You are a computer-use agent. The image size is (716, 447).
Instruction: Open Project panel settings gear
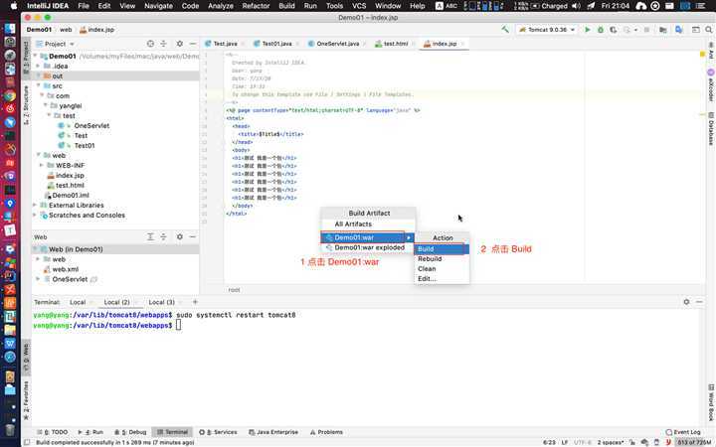[179, 44]
